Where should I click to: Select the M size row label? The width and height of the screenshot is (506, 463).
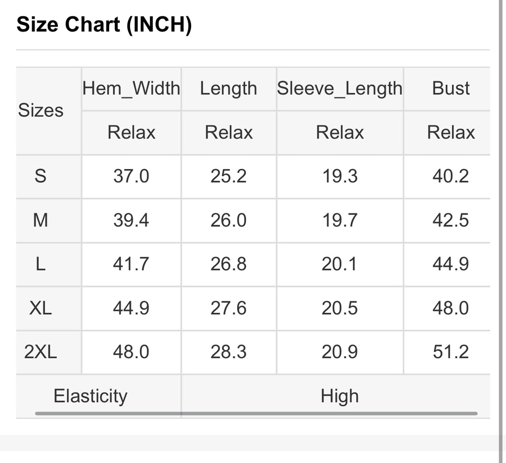coord(41,220)
